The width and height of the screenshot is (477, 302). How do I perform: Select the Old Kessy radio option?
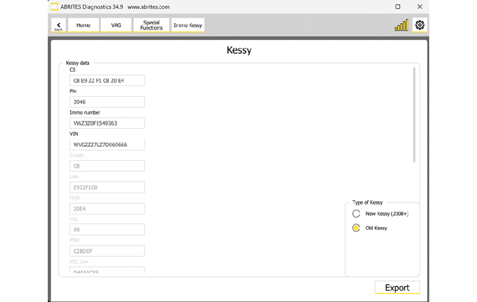356,228
